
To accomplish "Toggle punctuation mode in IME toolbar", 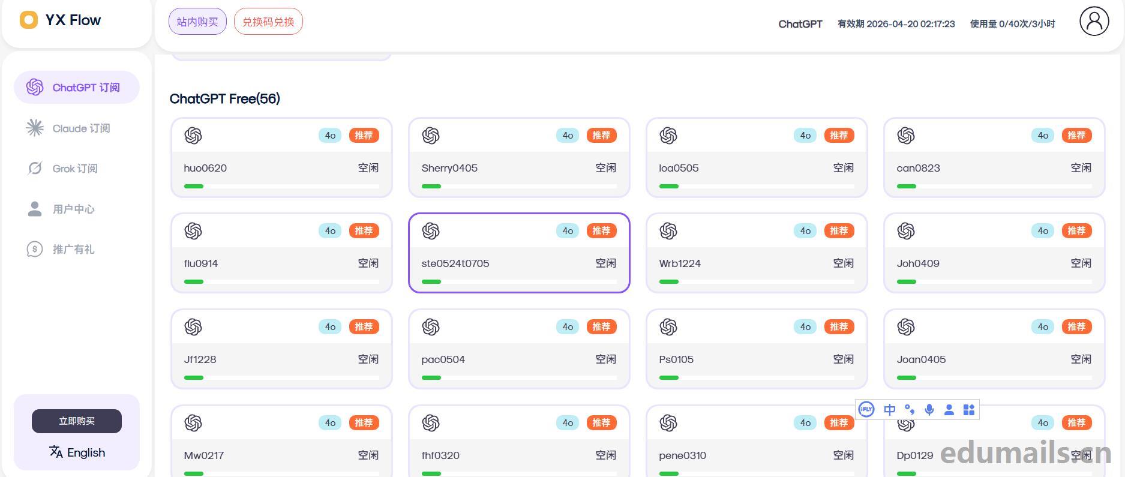I will coord(910,410).
